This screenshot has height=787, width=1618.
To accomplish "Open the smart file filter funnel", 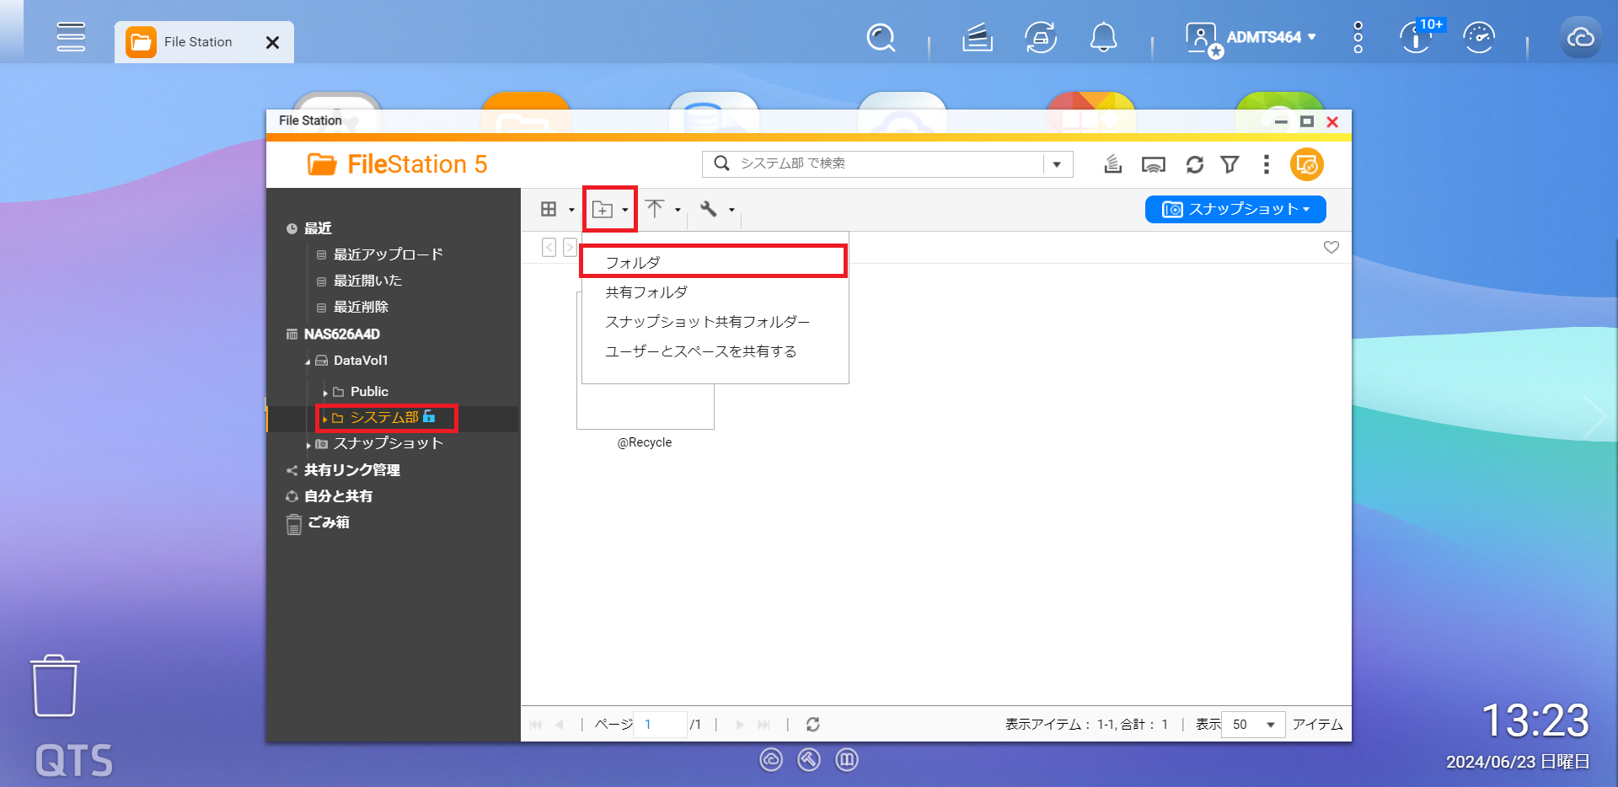I will point(1230,164).
